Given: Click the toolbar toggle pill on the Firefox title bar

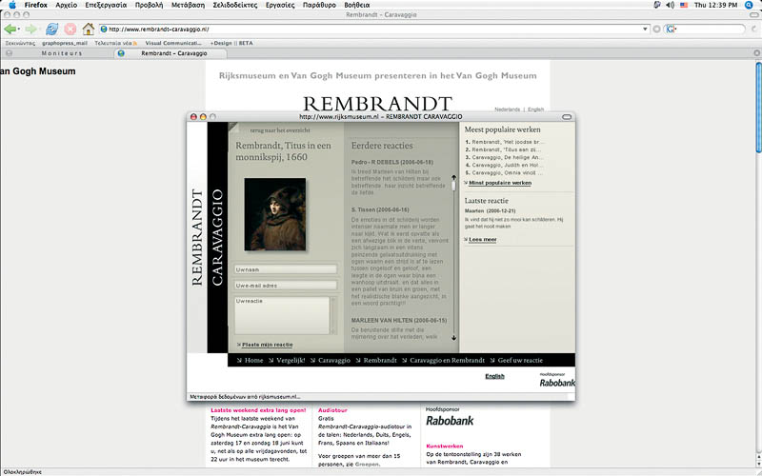Looking at the screenshot, I should pos(753,14).
